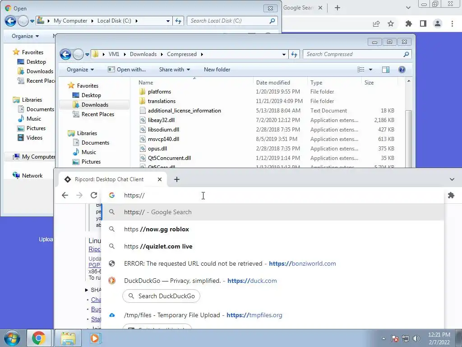Open media player icon in taskbar
This screenshot has width=462, height=347.
[x=95, y=338]
